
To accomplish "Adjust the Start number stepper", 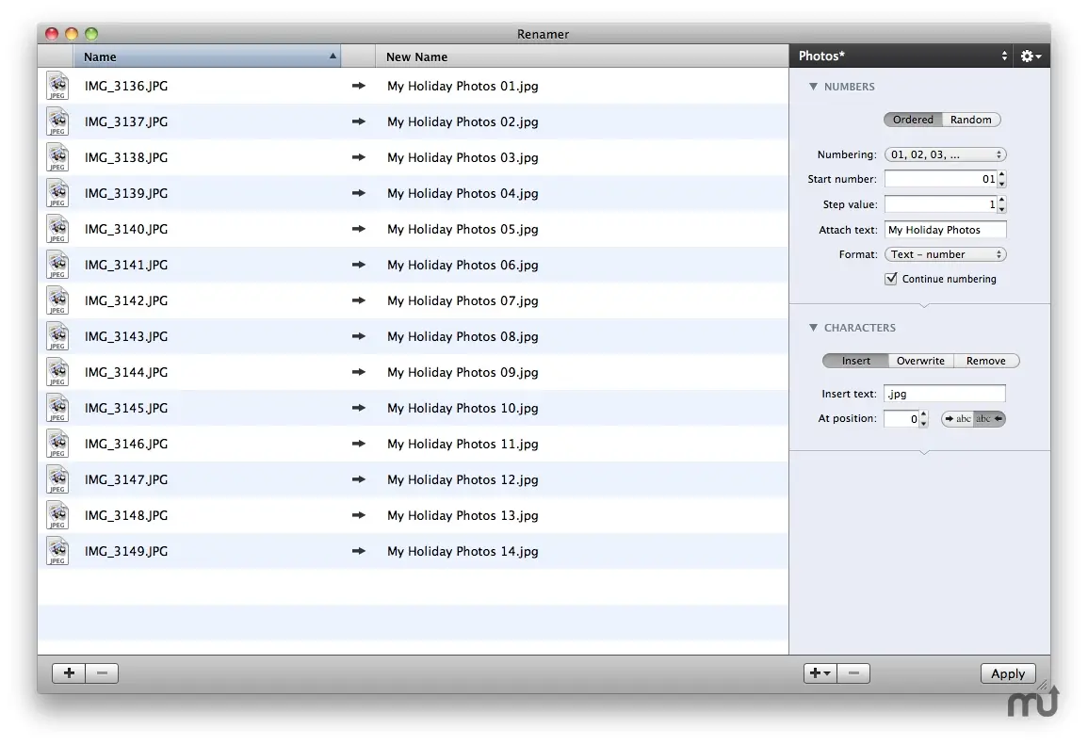I will coord(1002,179).
